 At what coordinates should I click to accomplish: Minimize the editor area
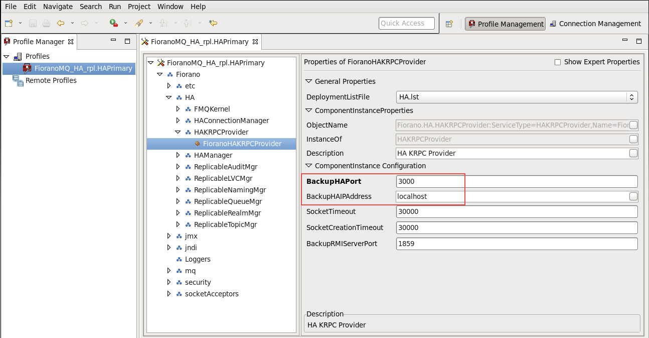(625, 41)
